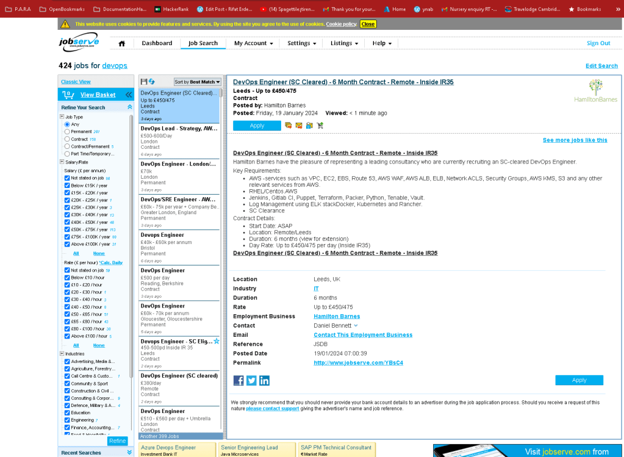This screenshot has width=624, height=457.
Task: Collapse the Job Type tree section
Action: tap(62, 117)
